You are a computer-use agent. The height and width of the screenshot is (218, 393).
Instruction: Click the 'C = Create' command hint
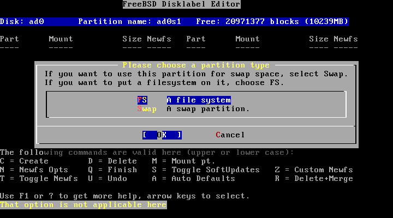tap(25, 161)
